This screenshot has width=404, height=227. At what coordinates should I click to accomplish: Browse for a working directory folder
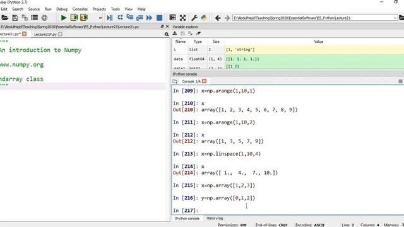click(x=401, y=18)
